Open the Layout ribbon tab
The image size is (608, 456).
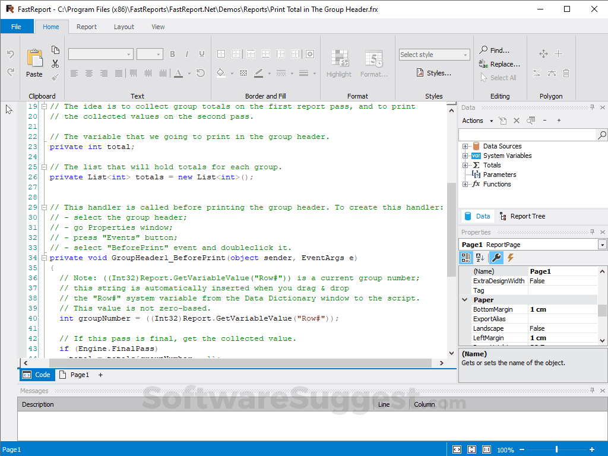124,27
